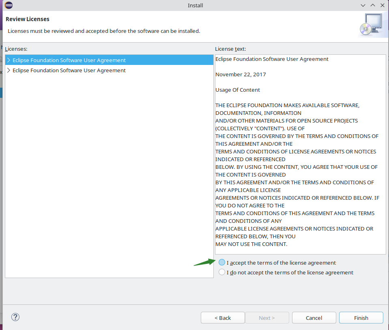Click the install wizard computer-disc image

pyautogui.click(x=372, y=25)
